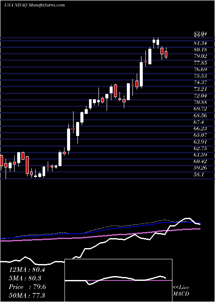The image size is (215, 302).
Task: Click the 63.91 price axis label
Action: point(200,142)
